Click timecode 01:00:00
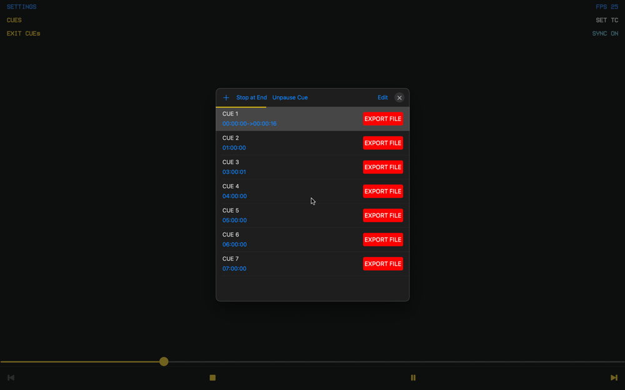Image resolution: width=625 pixels, height=390 pixels. pyautogui.click(x=234, y=148)
